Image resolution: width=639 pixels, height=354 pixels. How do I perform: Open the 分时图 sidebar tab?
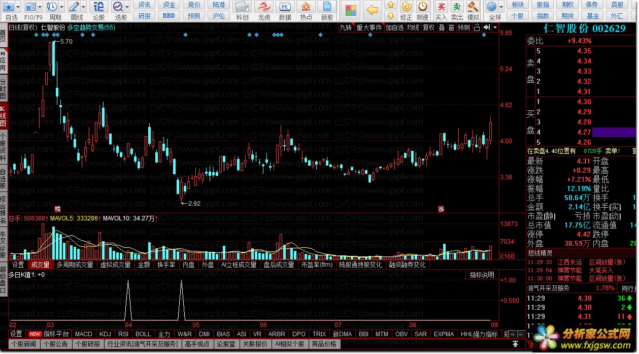point(4,89)
